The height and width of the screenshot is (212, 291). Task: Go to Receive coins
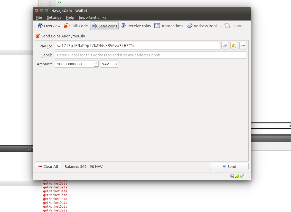[136, 26]
